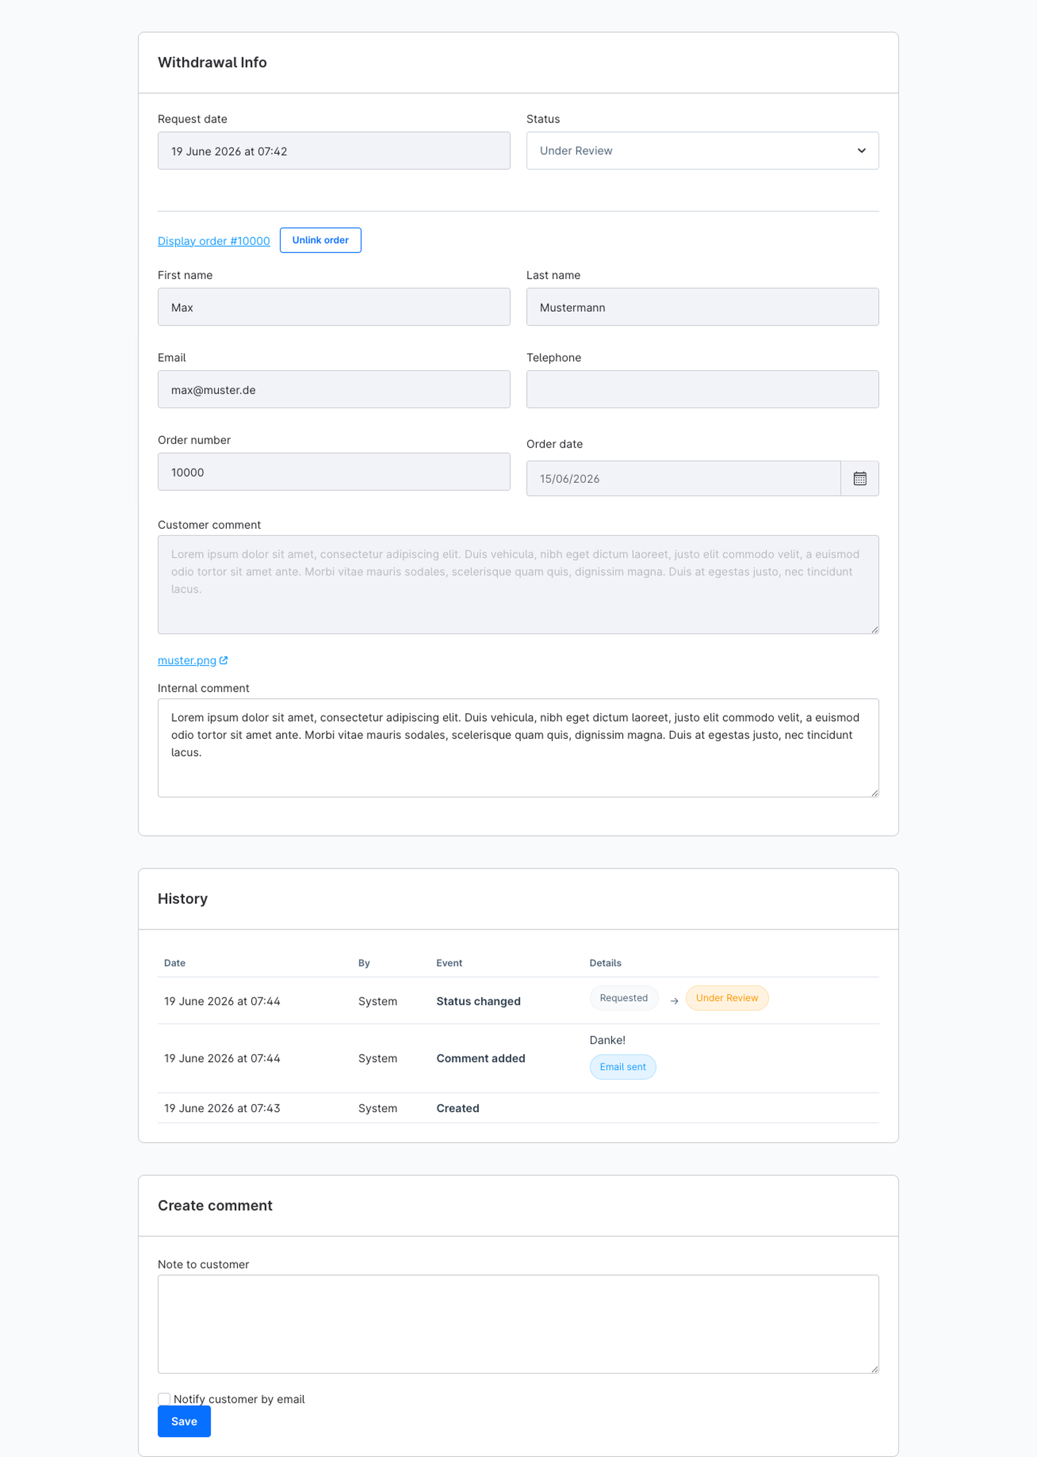The image size is (1037, 1457).
Task: Click the Order date field 15/06/2026
Action: click(x=683, y=479)
